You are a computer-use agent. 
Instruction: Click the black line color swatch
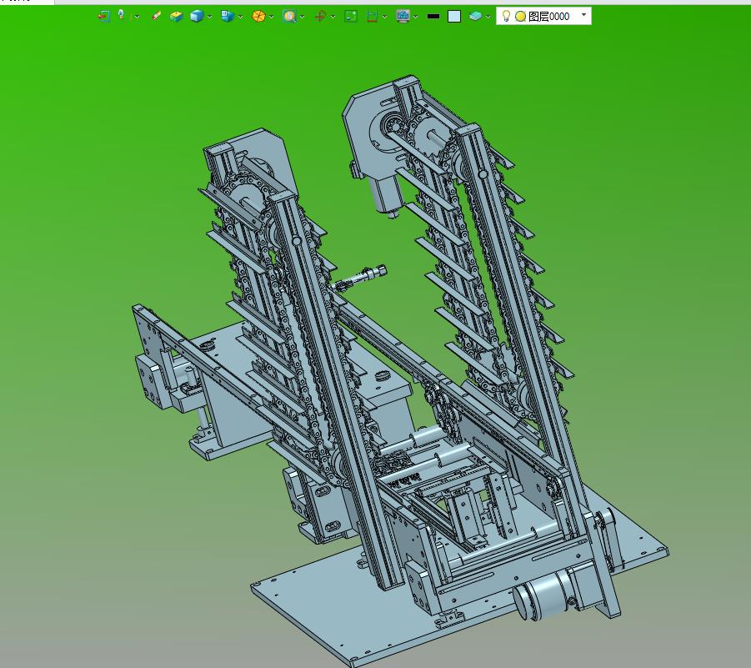tap(433, 17)
